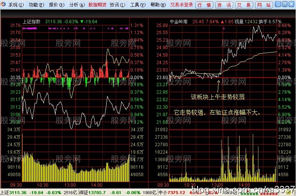The width and height of the screenshot is (296, 196).
Task: Maximize the window using top-right button
Action: pos(285,4)
